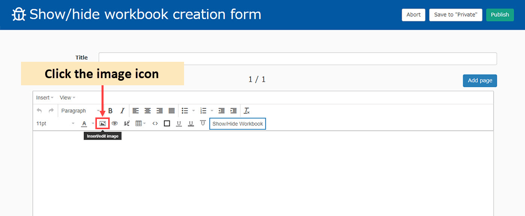Increase indent of the paragraph
This screenshot has height=216, width=525.
click(233, 111)
